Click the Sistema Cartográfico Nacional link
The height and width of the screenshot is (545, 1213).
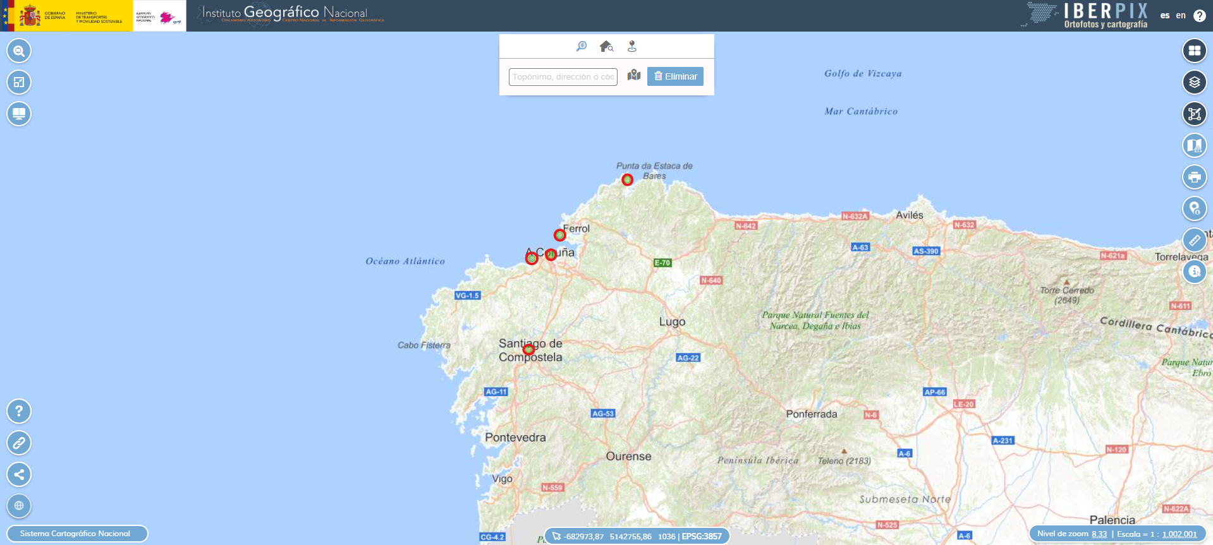75,534
